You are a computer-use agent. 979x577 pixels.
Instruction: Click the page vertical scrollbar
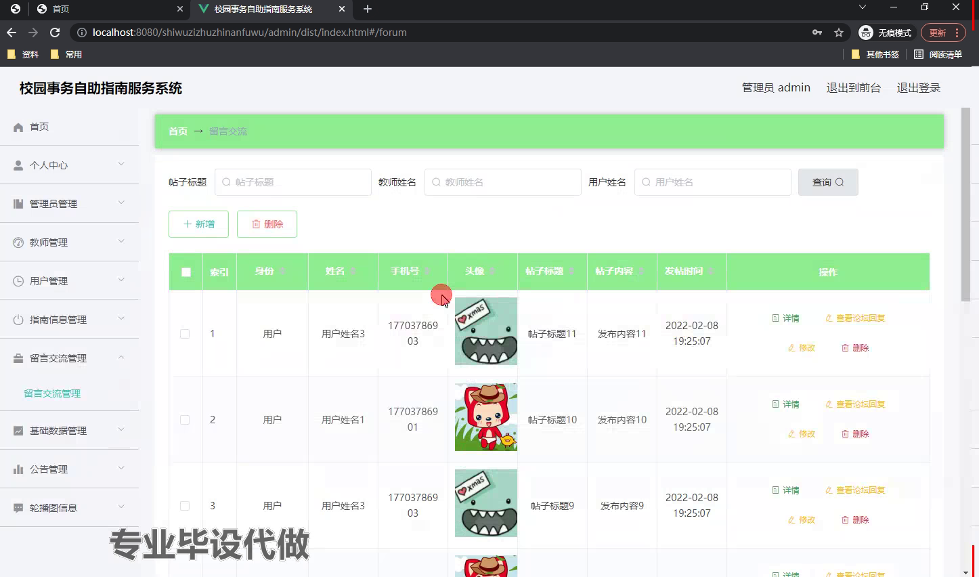point(965,203)
